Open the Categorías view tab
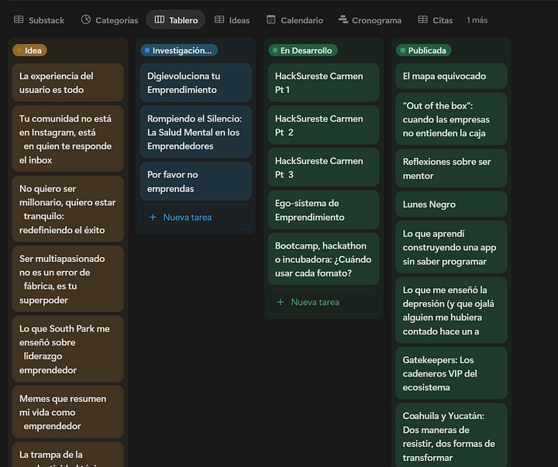The image size is (558, 467). (x=109, y=20)
